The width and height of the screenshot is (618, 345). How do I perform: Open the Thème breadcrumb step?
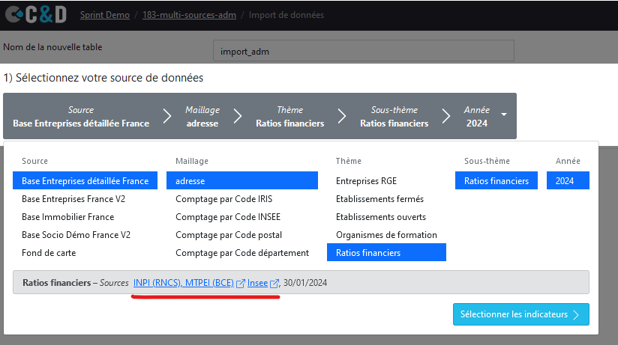pos(289,116)
